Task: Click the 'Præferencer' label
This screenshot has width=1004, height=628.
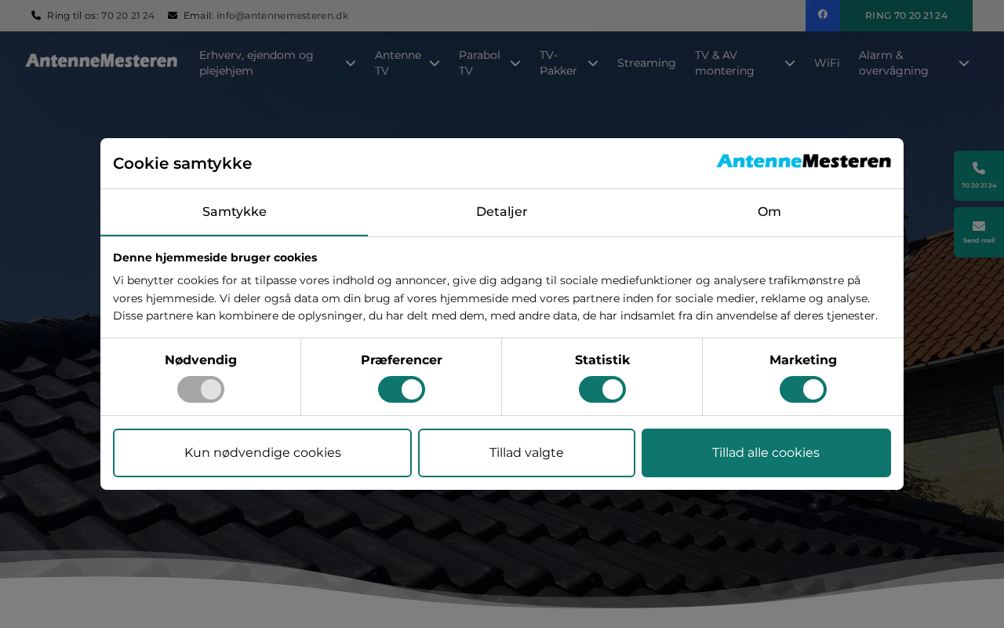Action: point(402,360)
